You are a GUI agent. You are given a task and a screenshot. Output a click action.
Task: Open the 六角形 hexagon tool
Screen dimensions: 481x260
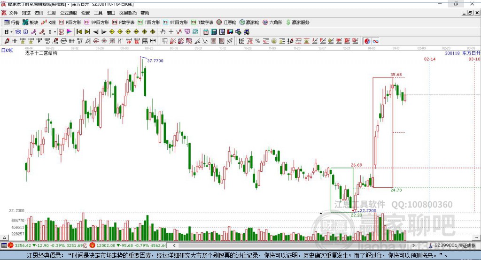click(272, 23)
